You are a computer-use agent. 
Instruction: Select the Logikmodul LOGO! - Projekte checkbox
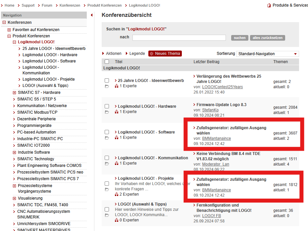tap(107, 184)
